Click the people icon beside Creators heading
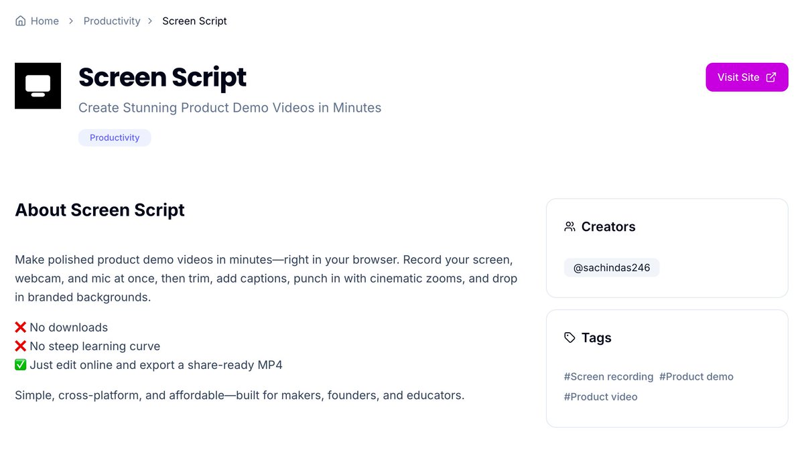This screenshot has height=458, width=804. click(x=570, y=226)
